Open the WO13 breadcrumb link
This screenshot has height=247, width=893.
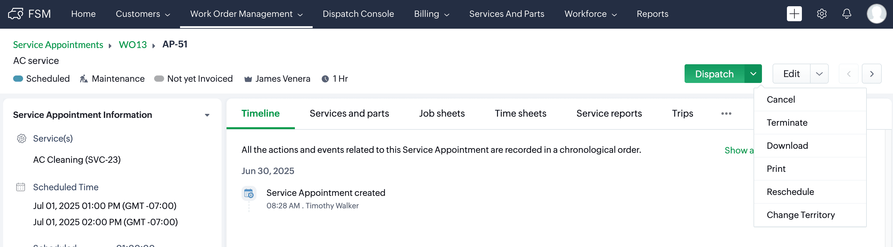[133, 45]
